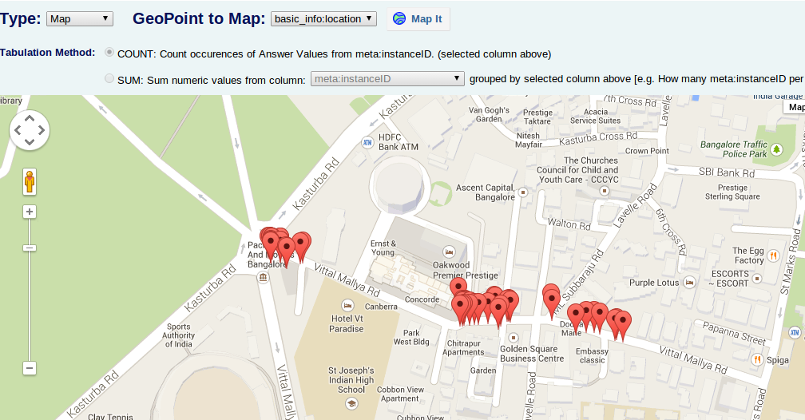Click the Prestige Taktare label
Viewport: 805px width, 420px height.
[537, 117]
